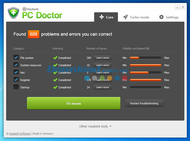Screen dimensions: 190x141
Task: Uncheck the File system checkbox
Action: [16, 58]
